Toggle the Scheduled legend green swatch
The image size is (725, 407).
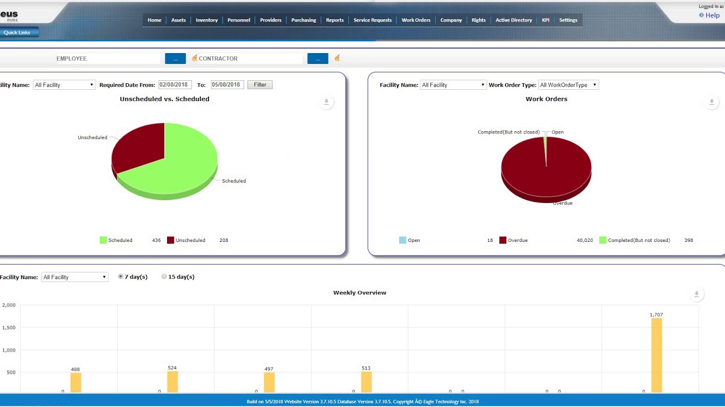[103, 240]
